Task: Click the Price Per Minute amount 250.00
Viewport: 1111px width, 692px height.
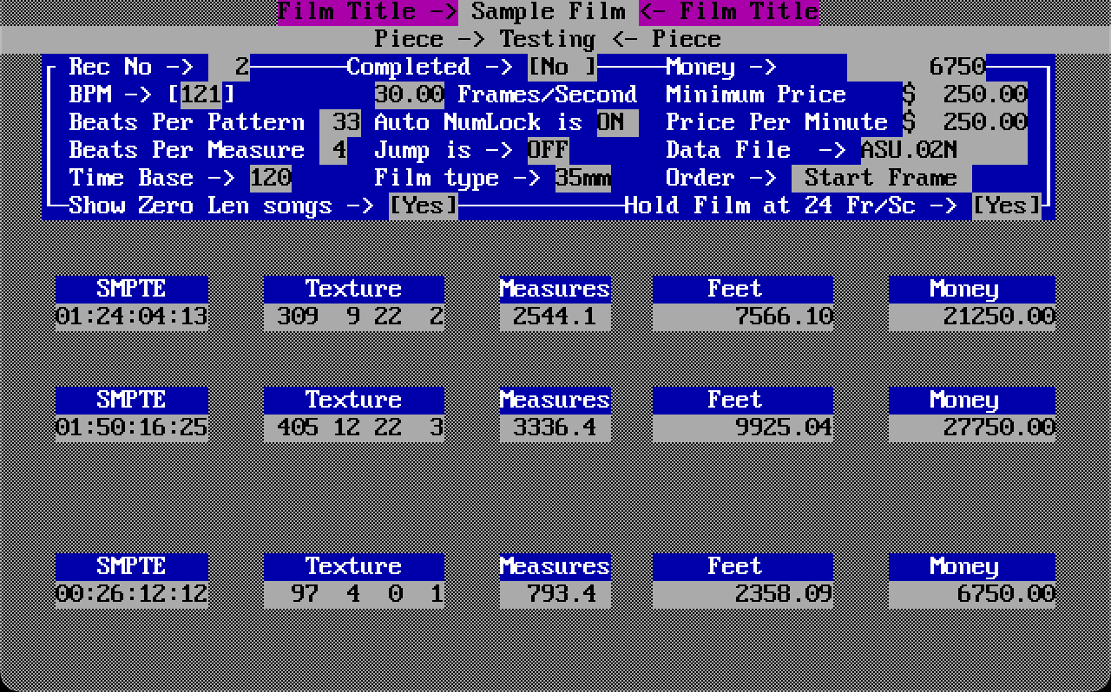Action: point(965,123)
